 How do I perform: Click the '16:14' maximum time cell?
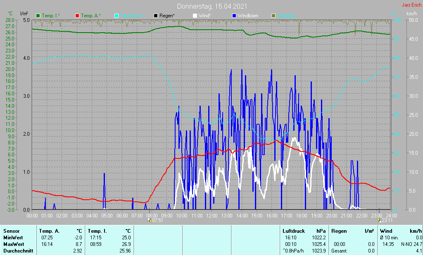[x=47, y=244]
